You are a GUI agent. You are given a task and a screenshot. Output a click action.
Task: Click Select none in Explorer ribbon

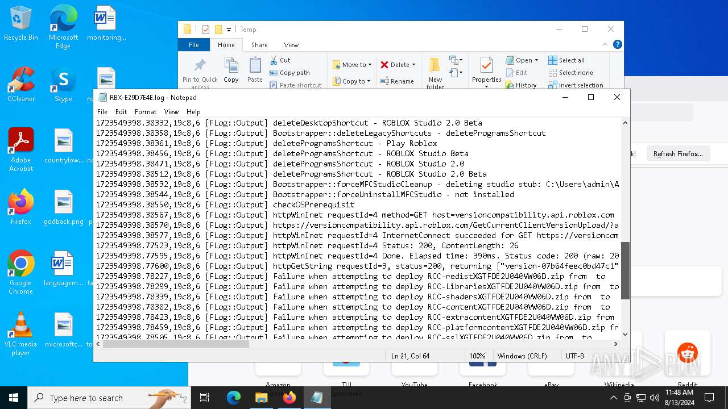[570, 73]
